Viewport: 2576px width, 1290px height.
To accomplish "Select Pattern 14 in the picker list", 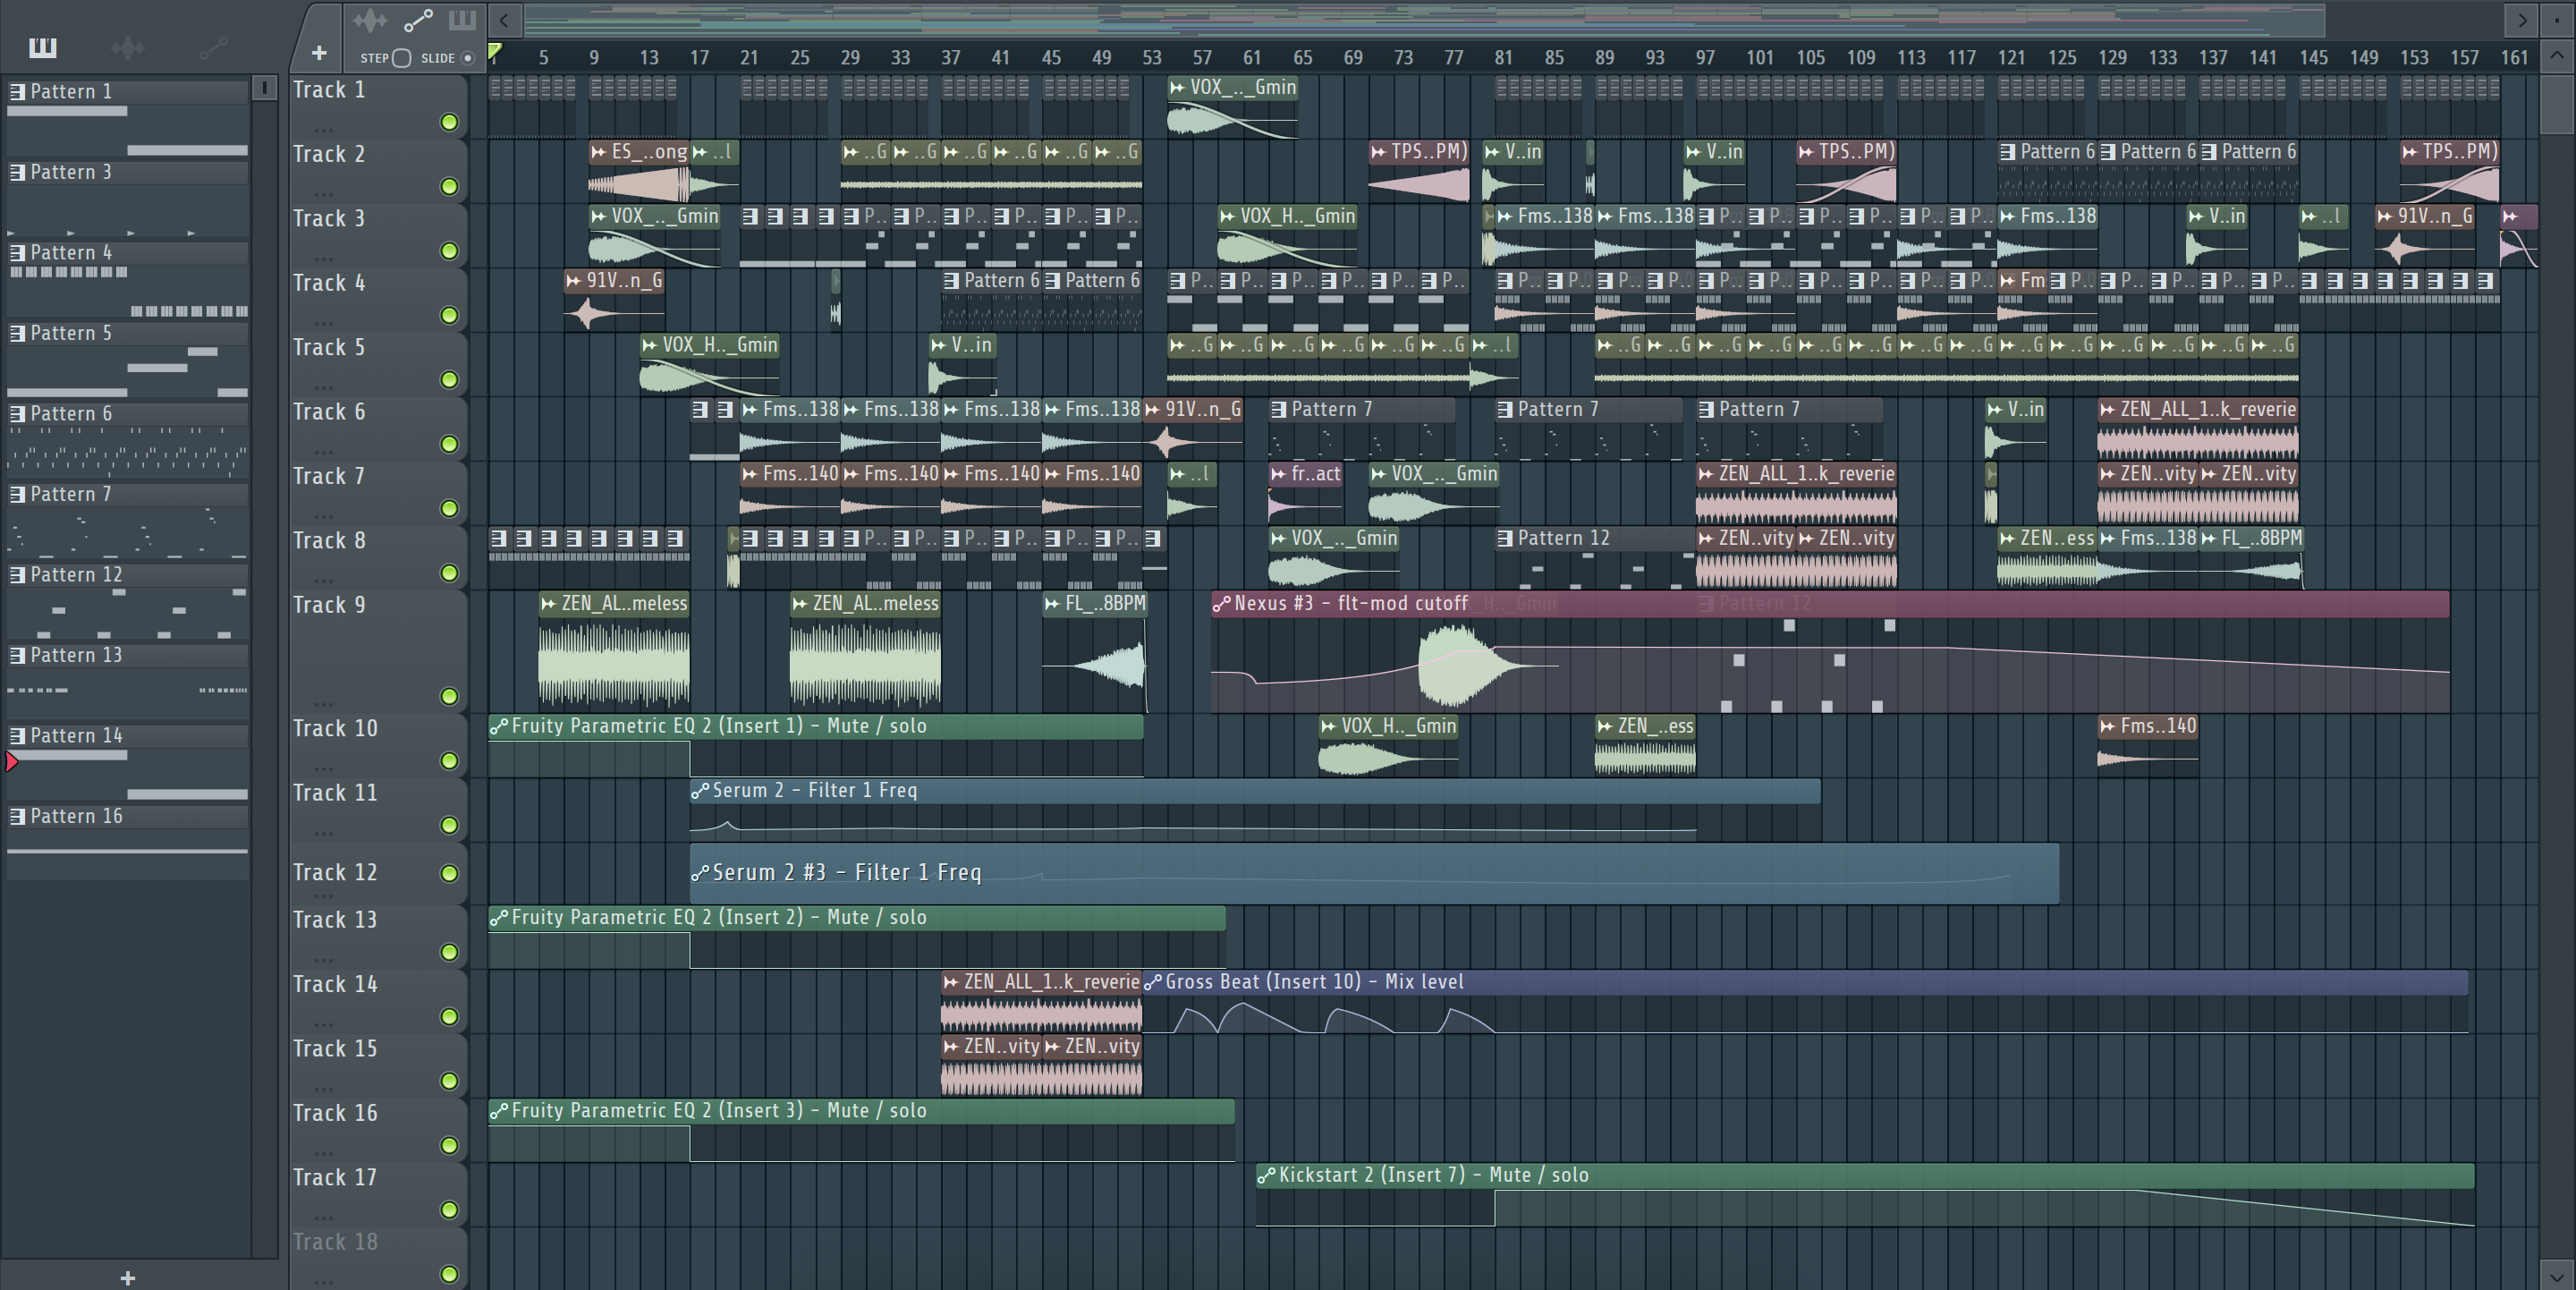I will [128, 736].
